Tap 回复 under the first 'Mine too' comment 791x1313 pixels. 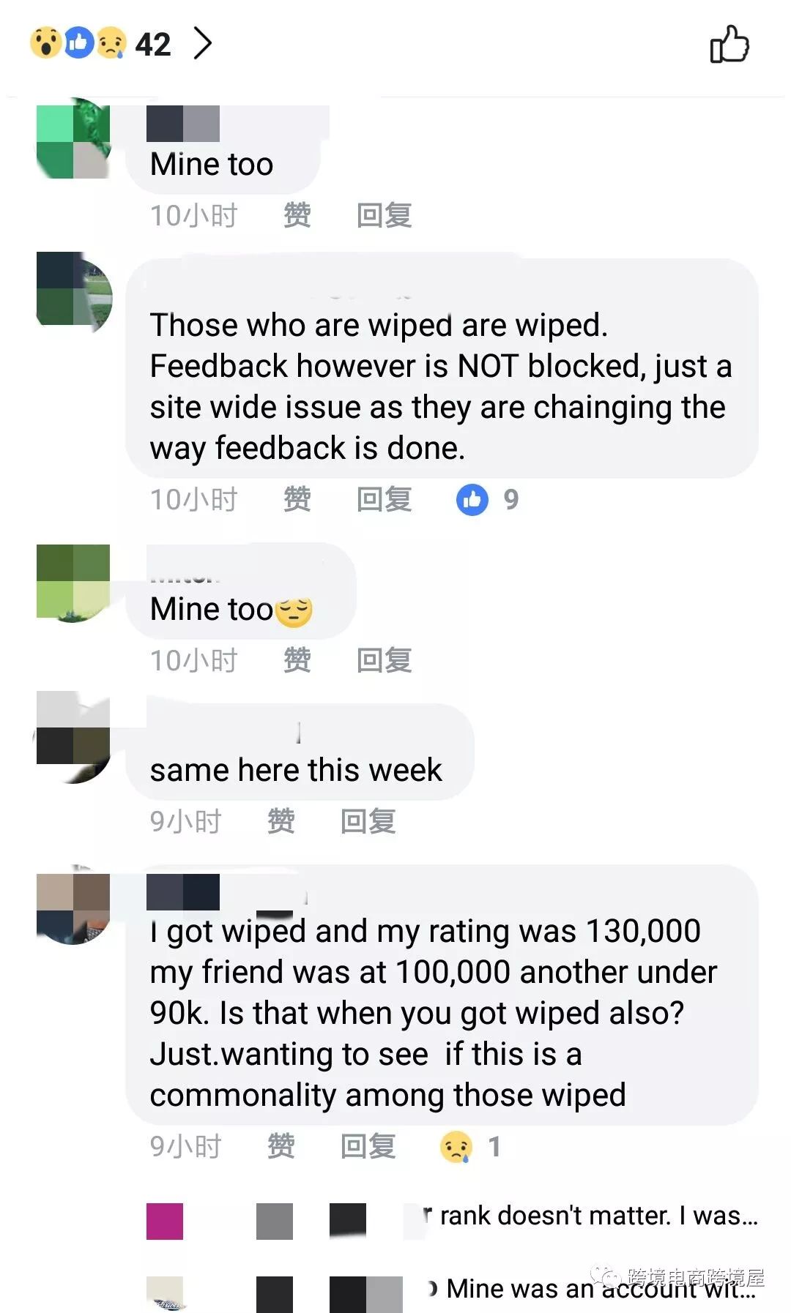[x=384, y=215]
